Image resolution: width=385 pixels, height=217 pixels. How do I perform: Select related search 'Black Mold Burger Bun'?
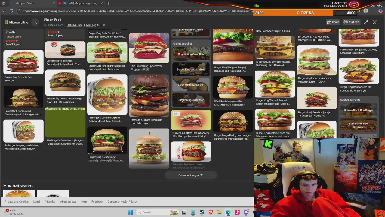(191, 85)
